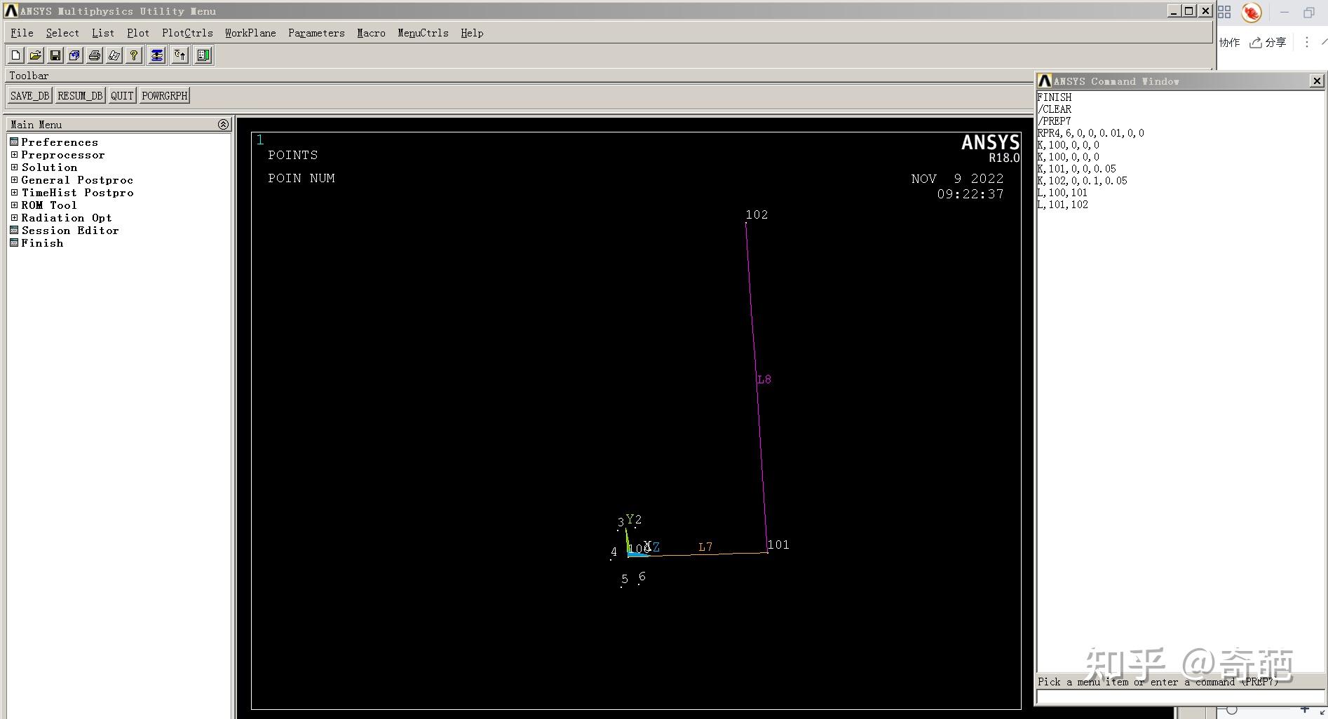Click RESUM_DB to resume the database
The height and width of the screenshot is (719, 1328).
[x=80, y=95]
